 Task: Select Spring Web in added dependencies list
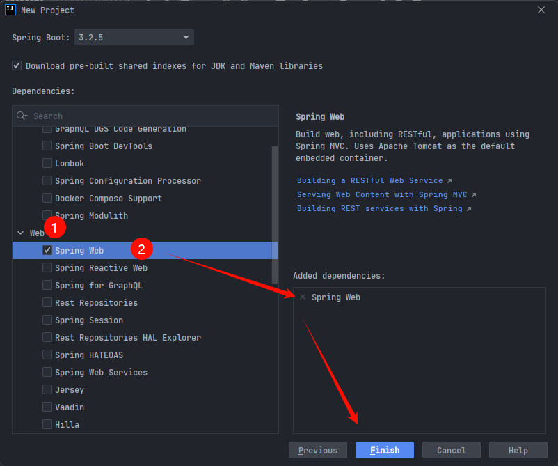pyautogui.click(x=336, y=297)
